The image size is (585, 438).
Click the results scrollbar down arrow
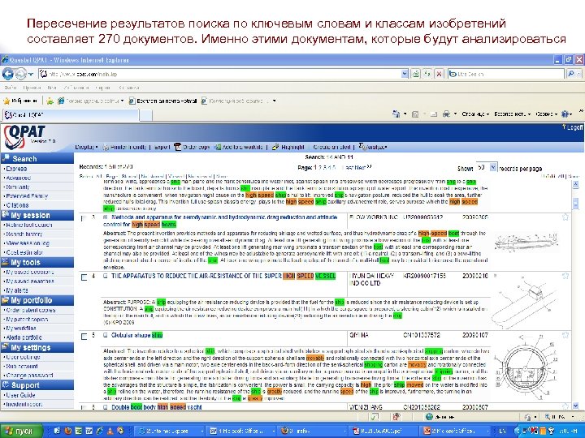click(x=576, y=406)
